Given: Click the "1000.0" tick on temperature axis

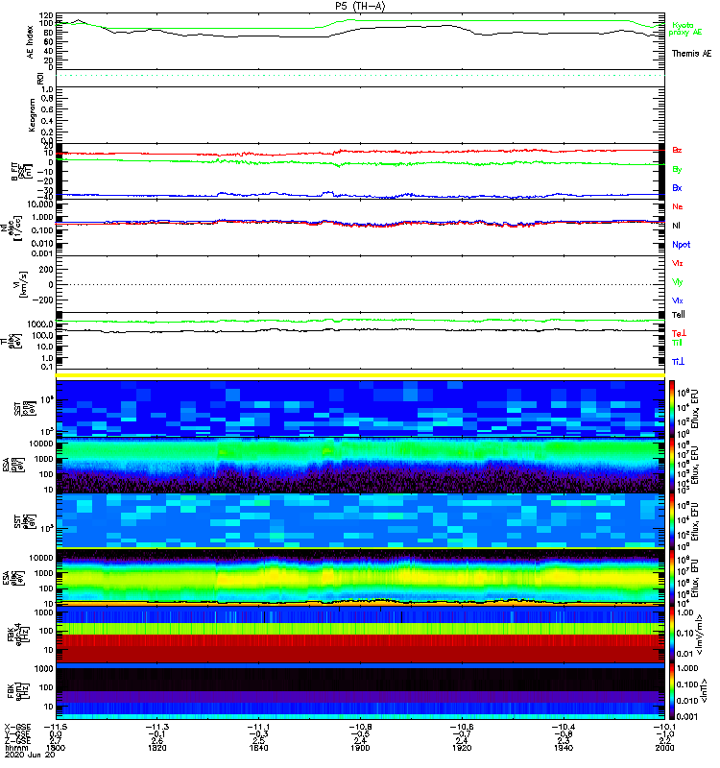Looking at the screenshot, I should point(40,324).
